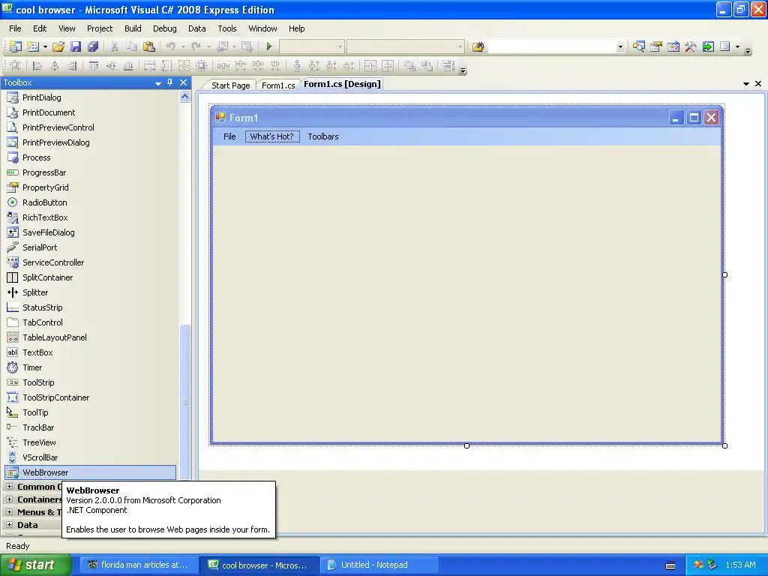Click the Align Centers layout icon
This screenshot has height=576, width=768.
pos(54,66)
